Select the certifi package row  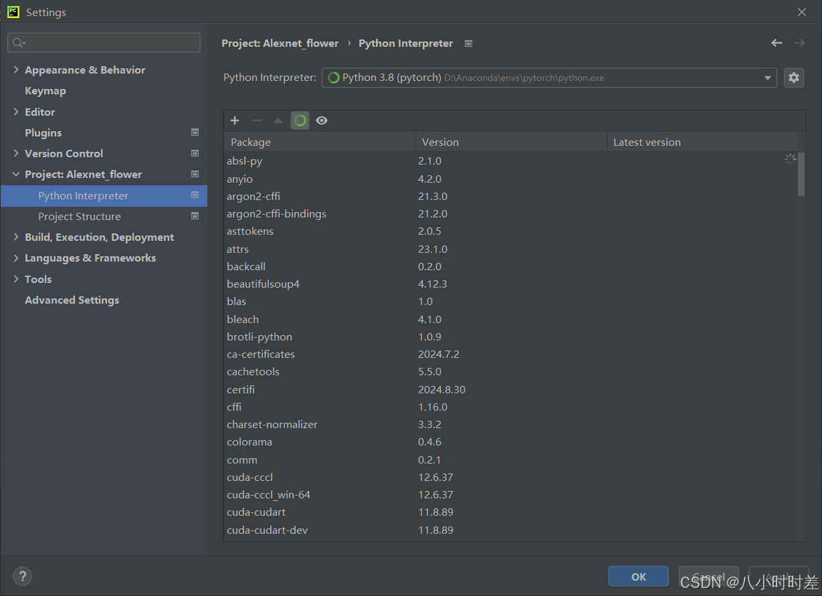(x=510, y=389)
